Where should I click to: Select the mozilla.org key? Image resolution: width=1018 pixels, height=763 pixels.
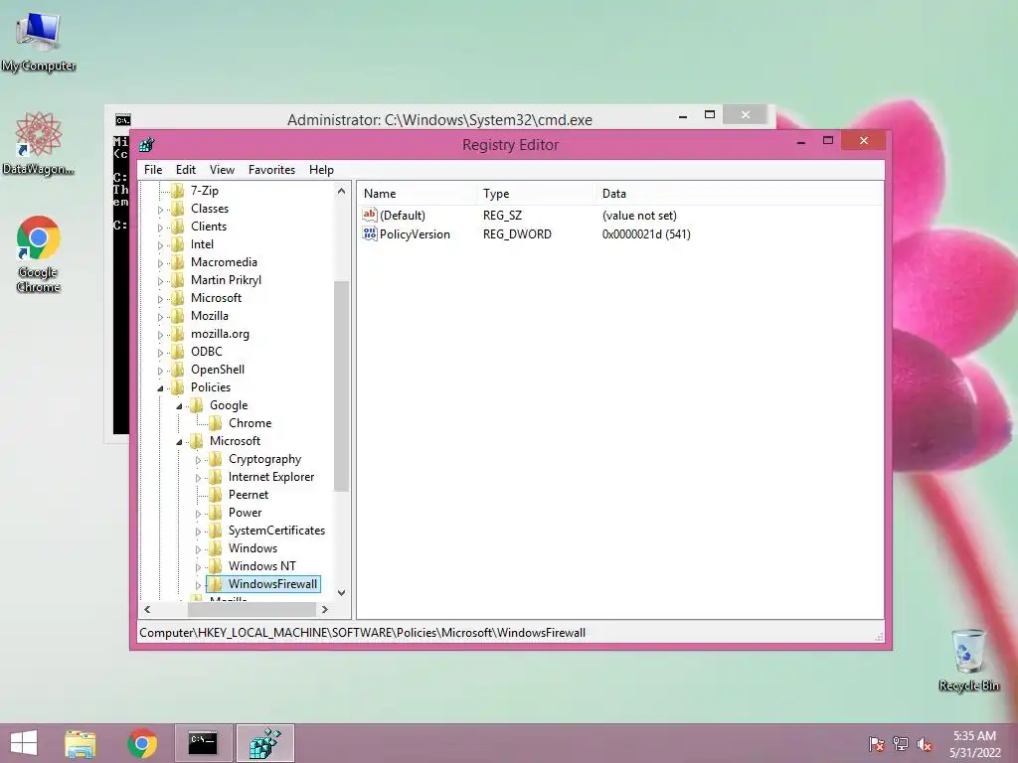pos(220,334)
